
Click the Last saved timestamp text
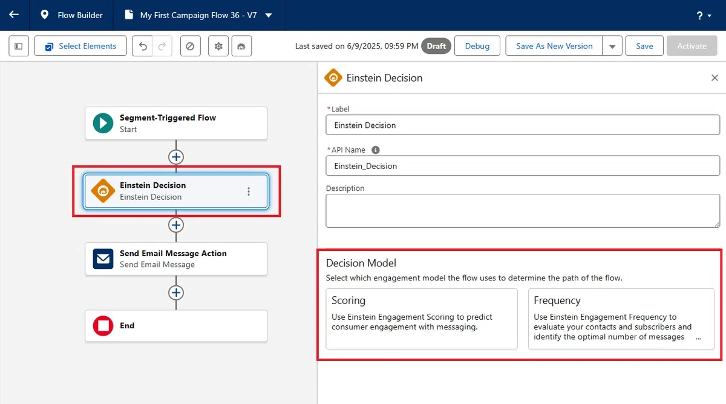(356, 46)
